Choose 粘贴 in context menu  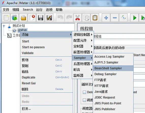[x=46, y=72]
